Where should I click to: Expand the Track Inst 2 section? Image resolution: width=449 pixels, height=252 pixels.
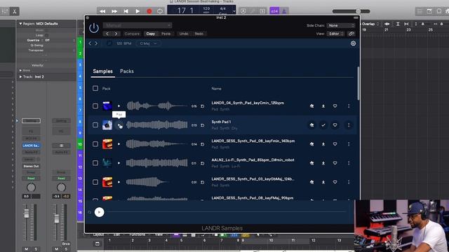[20, 77]
